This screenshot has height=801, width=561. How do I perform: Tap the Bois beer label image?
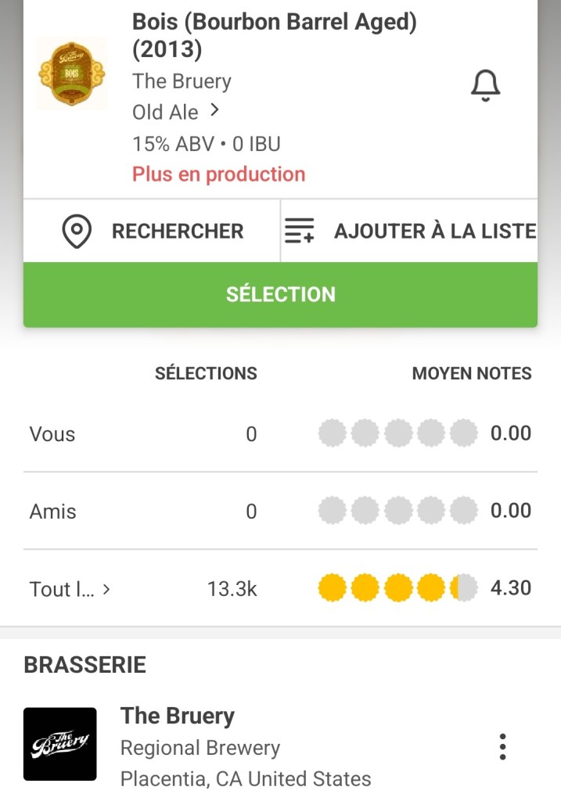tap(71, 74)
